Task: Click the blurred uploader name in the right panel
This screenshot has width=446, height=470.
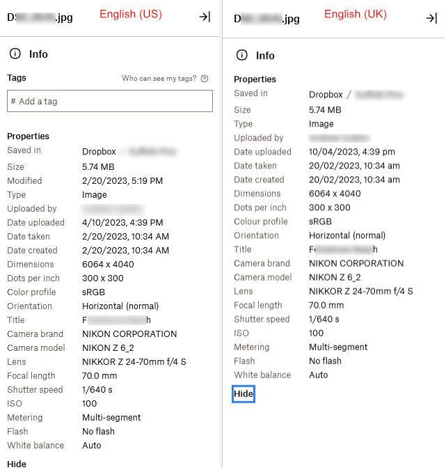Action: tap(339, 138)
